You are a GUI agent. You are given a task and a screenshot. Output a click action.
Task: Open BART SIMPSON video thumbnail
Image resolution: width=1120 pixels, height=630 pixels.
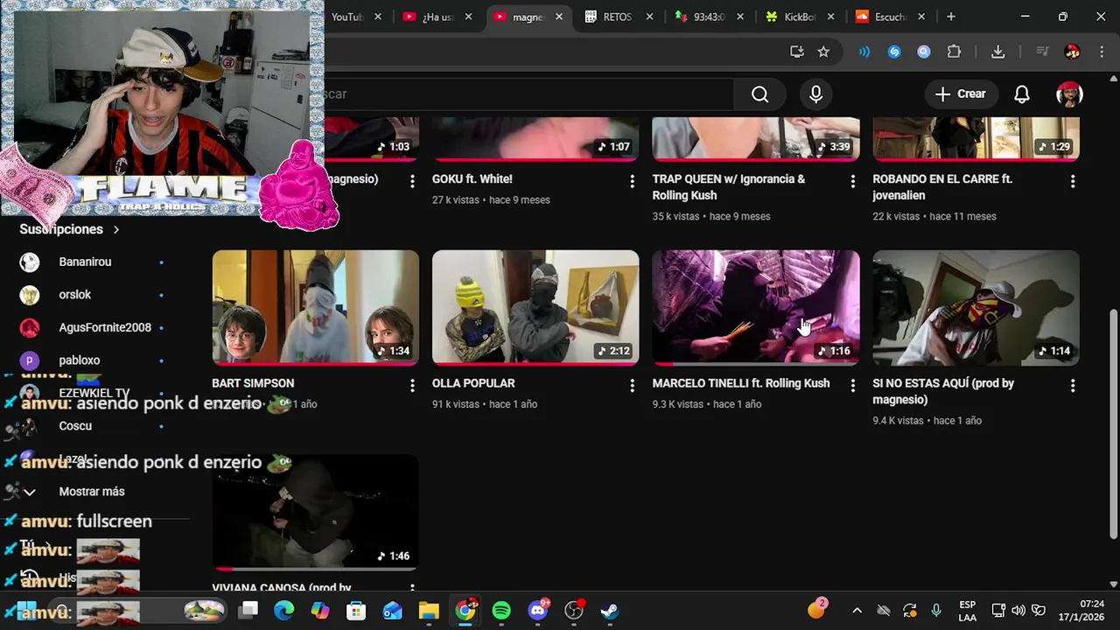pyautogui.click(x=315, y=307)
